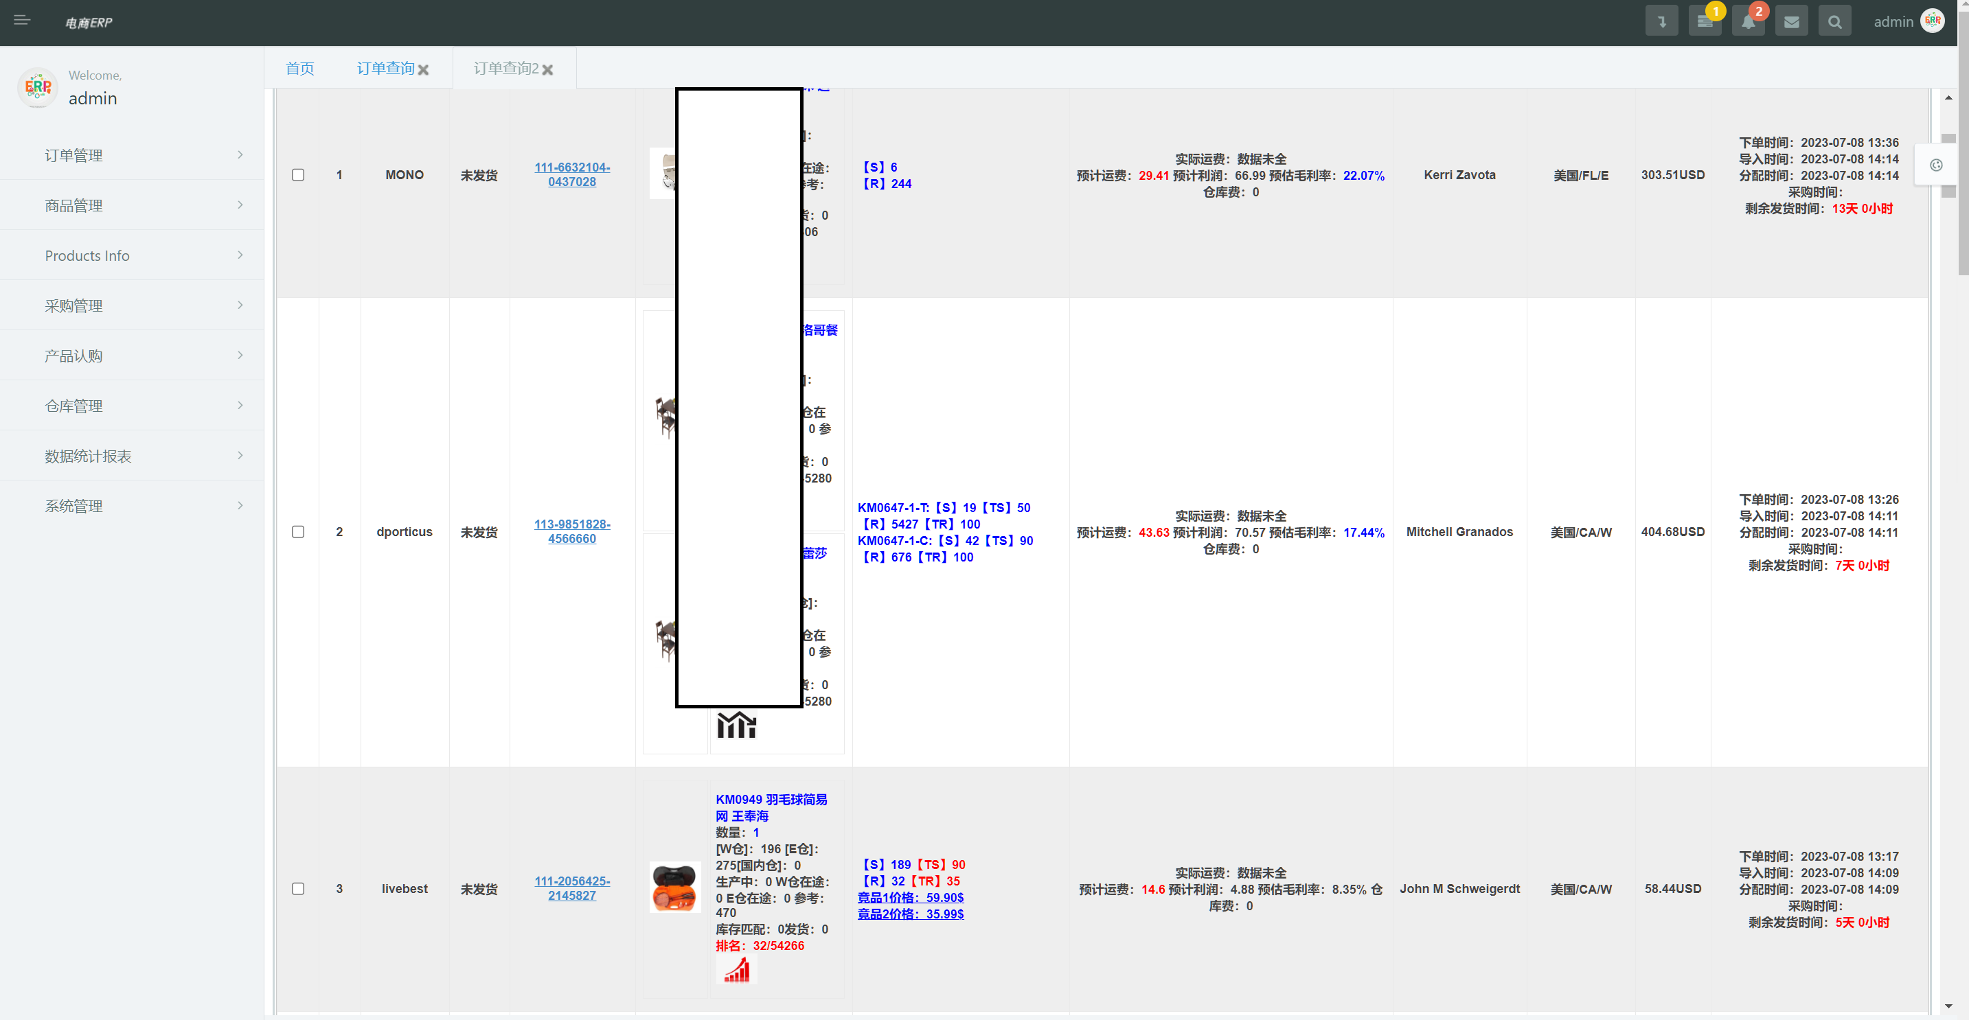This screenshot has width=1969, height=1020.
Task: Expand the 订单管理 sidebar menu
Action: click(131, 155)
